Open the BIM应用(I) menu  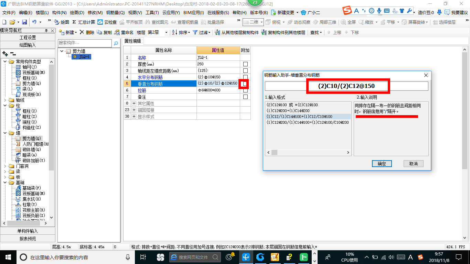[194, 12]
